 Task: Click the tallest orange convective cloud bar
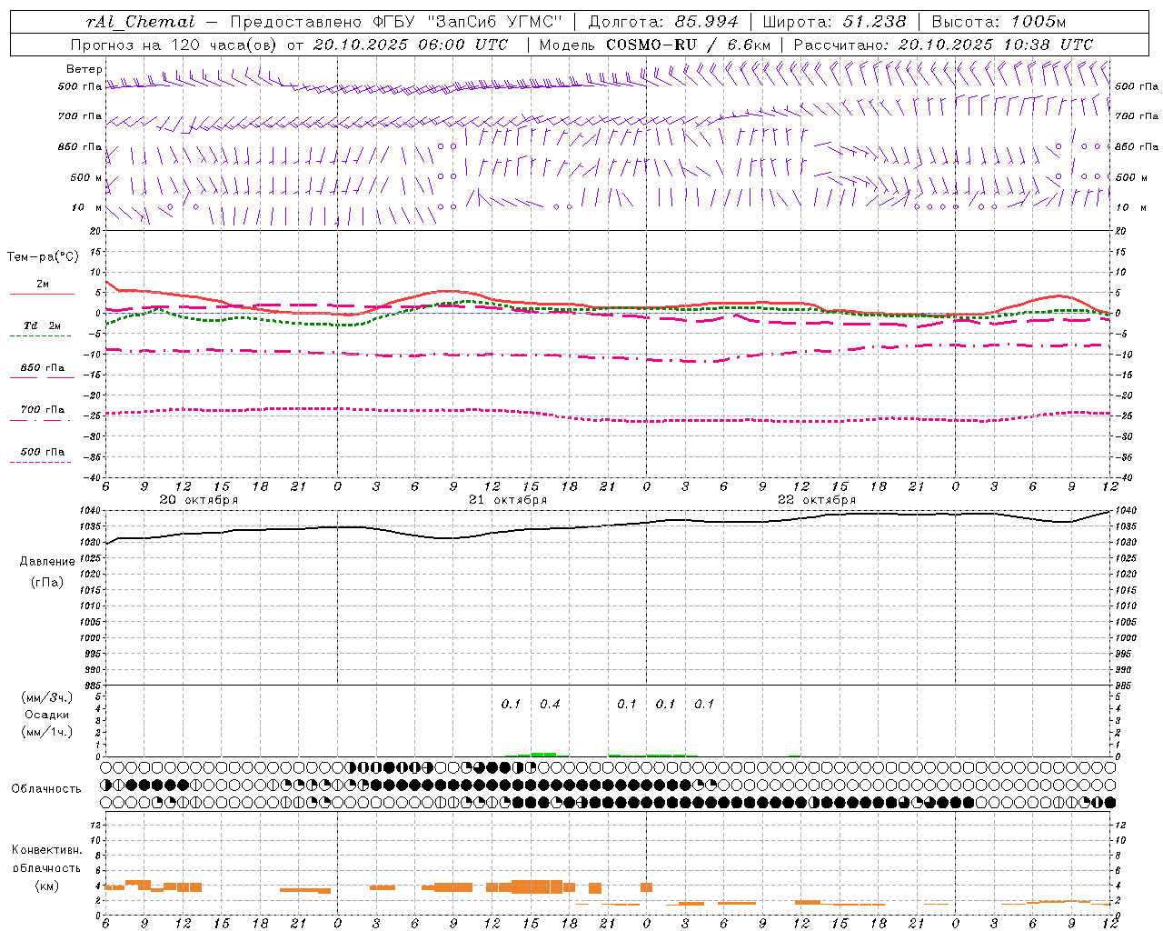tap(537, 886)
